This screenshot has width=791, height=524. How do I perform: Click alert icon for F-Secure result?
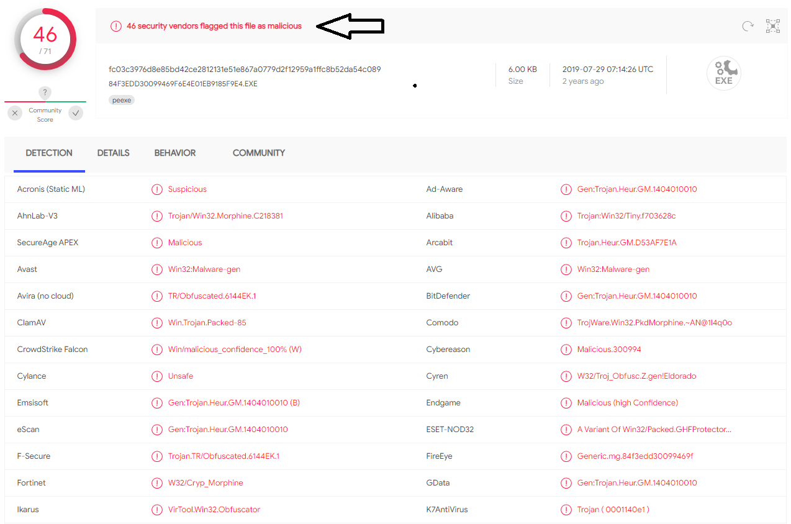click(157, 456)
